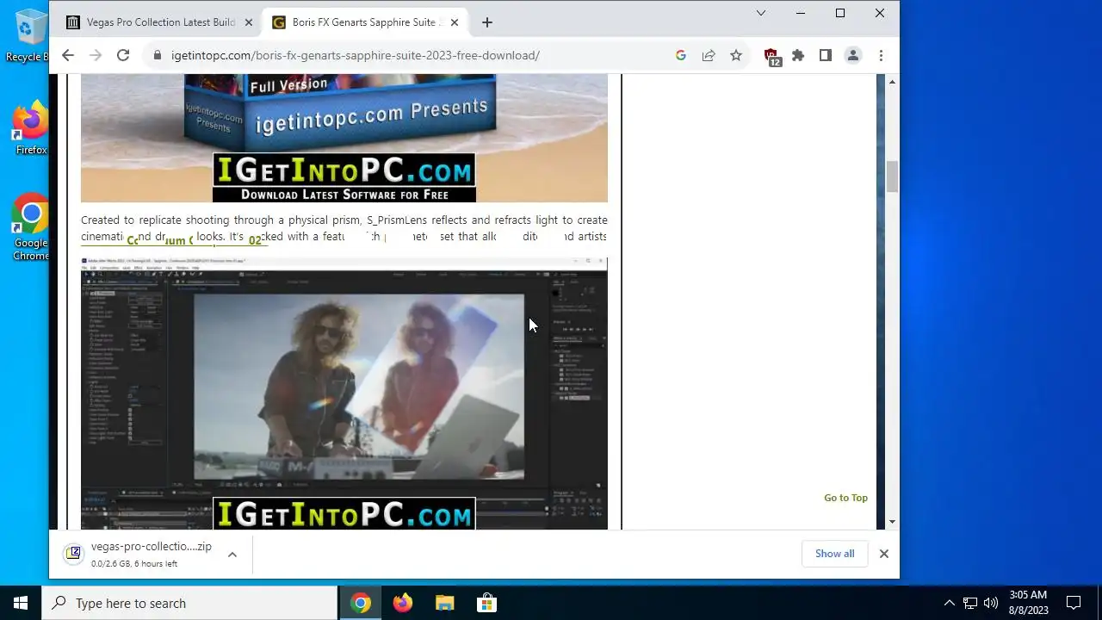Close the Vegas Pro Collection tab
1102x620 pixels.
[x=249, y=22]
